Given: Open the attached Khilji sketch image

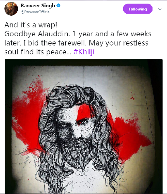Looking at the screenshot, I should [x=84, y=126].
